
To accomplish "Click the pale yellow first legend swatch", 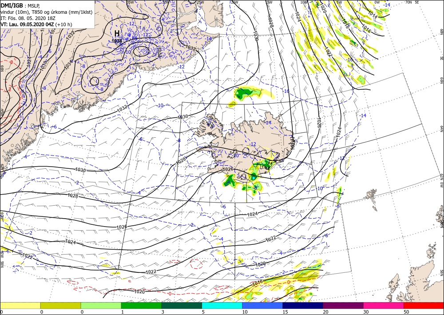I will 20,305.
